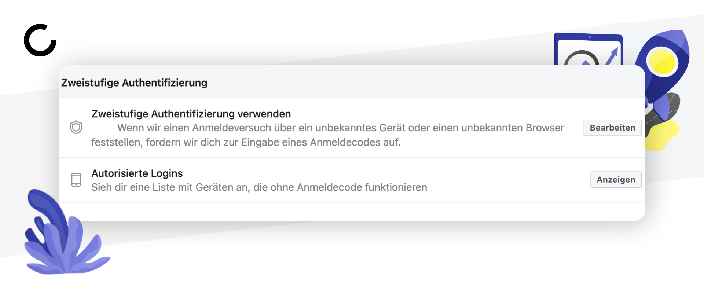Click the phone icon beside Autorisierte Logins
The image size is (704, 286).
click(x=76, y=180)
